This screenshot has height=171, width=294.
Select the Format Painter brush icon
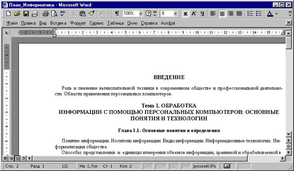91,14
